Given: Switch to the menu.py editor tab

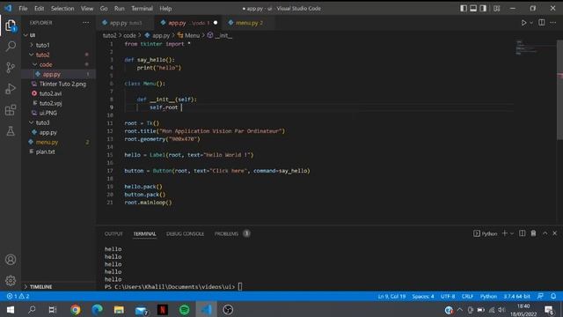Looking at the screenshot, I should [x=249, y=23].
